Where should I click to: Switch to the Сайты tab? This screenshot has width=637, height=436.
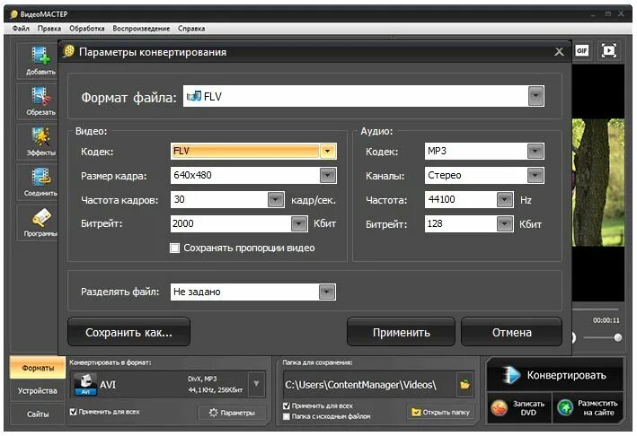(x=38, y=414)
